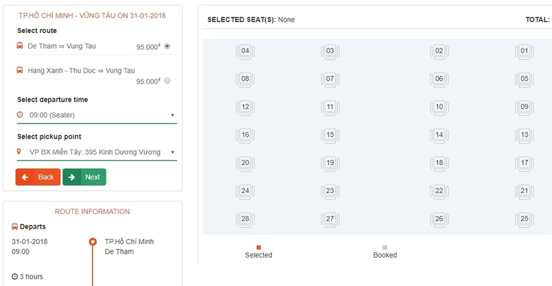Pick seat 23 in the seat layout
This screenshot has width=552, height=286.
click(x=330, y=191)
